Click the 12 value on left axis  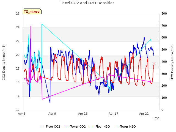[18, 110]
